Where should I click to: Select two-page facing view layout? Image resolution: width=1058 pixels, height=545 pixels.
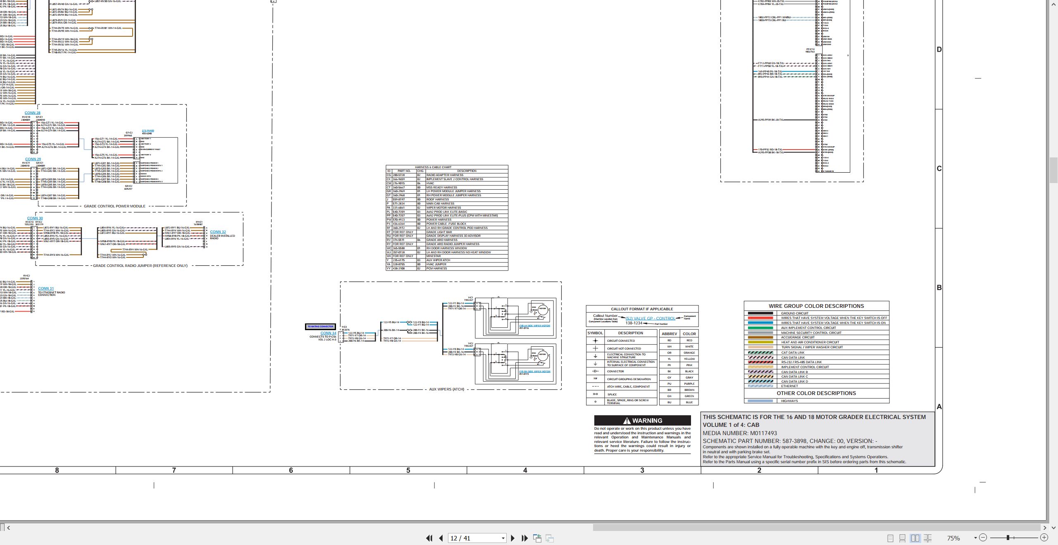pos(915,538)
